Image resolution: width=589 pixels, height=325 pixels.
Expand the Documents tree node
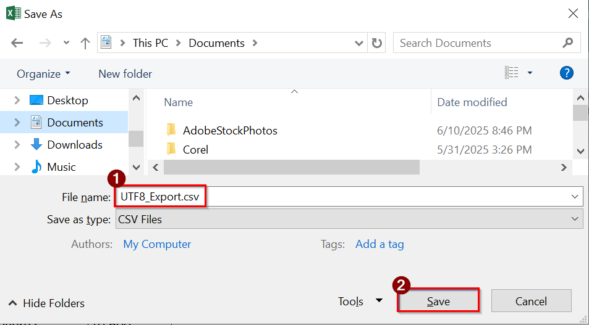(17, 123)
